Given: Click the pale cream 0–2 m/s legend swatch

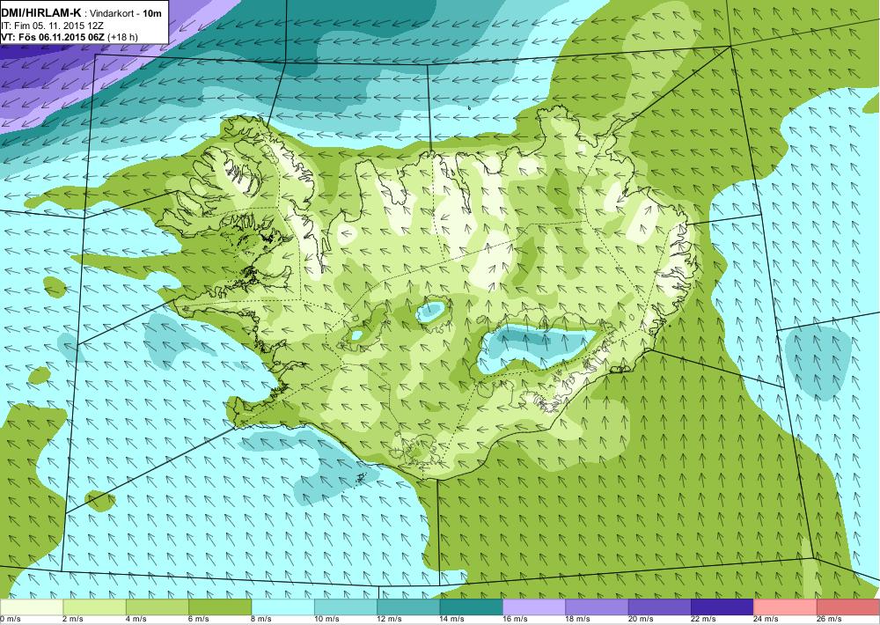Looking at the screenshot, I should click(x=32, y=607).
